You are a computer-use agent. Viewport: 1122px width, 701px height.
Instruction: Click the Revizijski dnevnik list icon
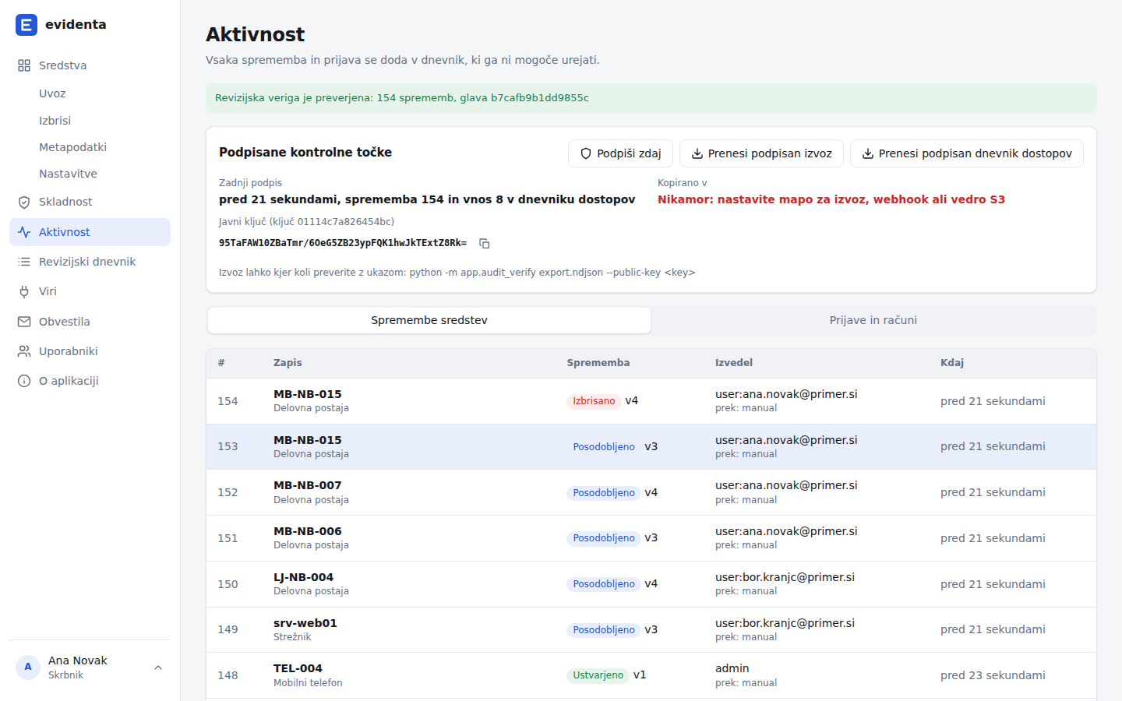click(24, 262)
